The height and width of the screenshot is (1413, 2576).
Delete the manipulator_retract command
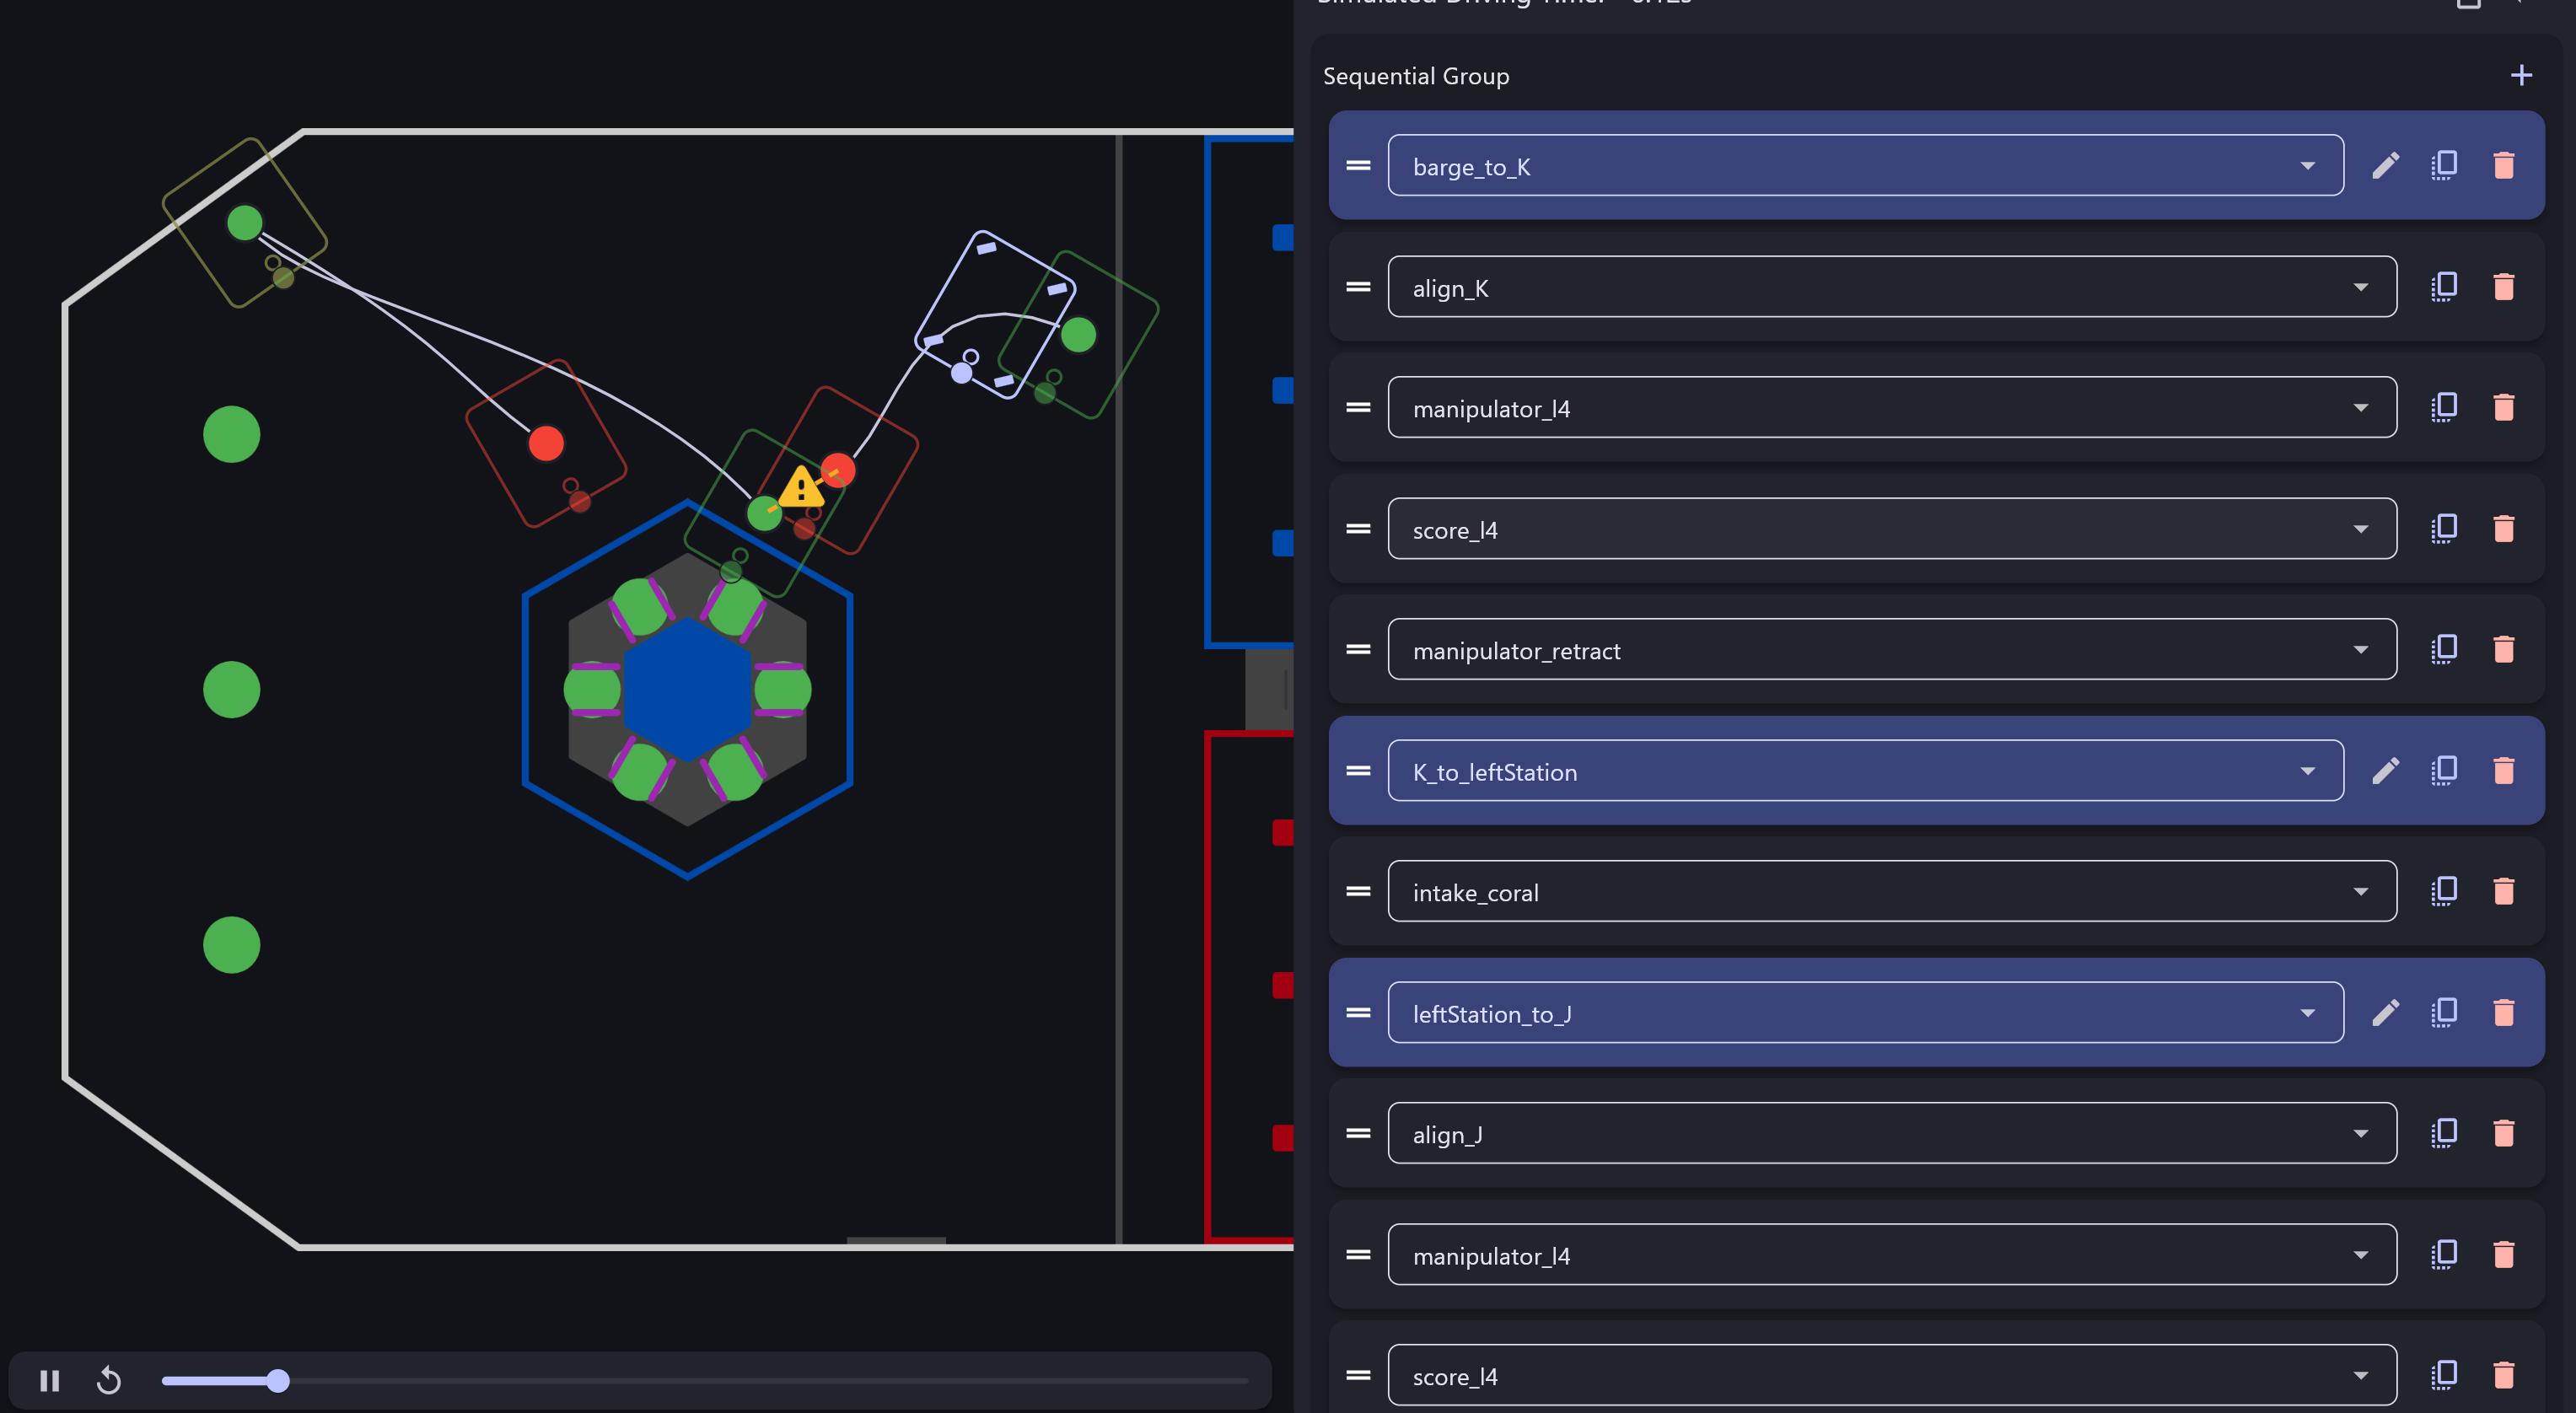[2503, 649]
